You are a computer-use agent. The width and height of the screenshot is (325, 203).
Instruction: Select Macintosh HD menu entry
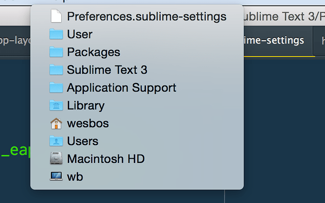[x=137, y=159]
